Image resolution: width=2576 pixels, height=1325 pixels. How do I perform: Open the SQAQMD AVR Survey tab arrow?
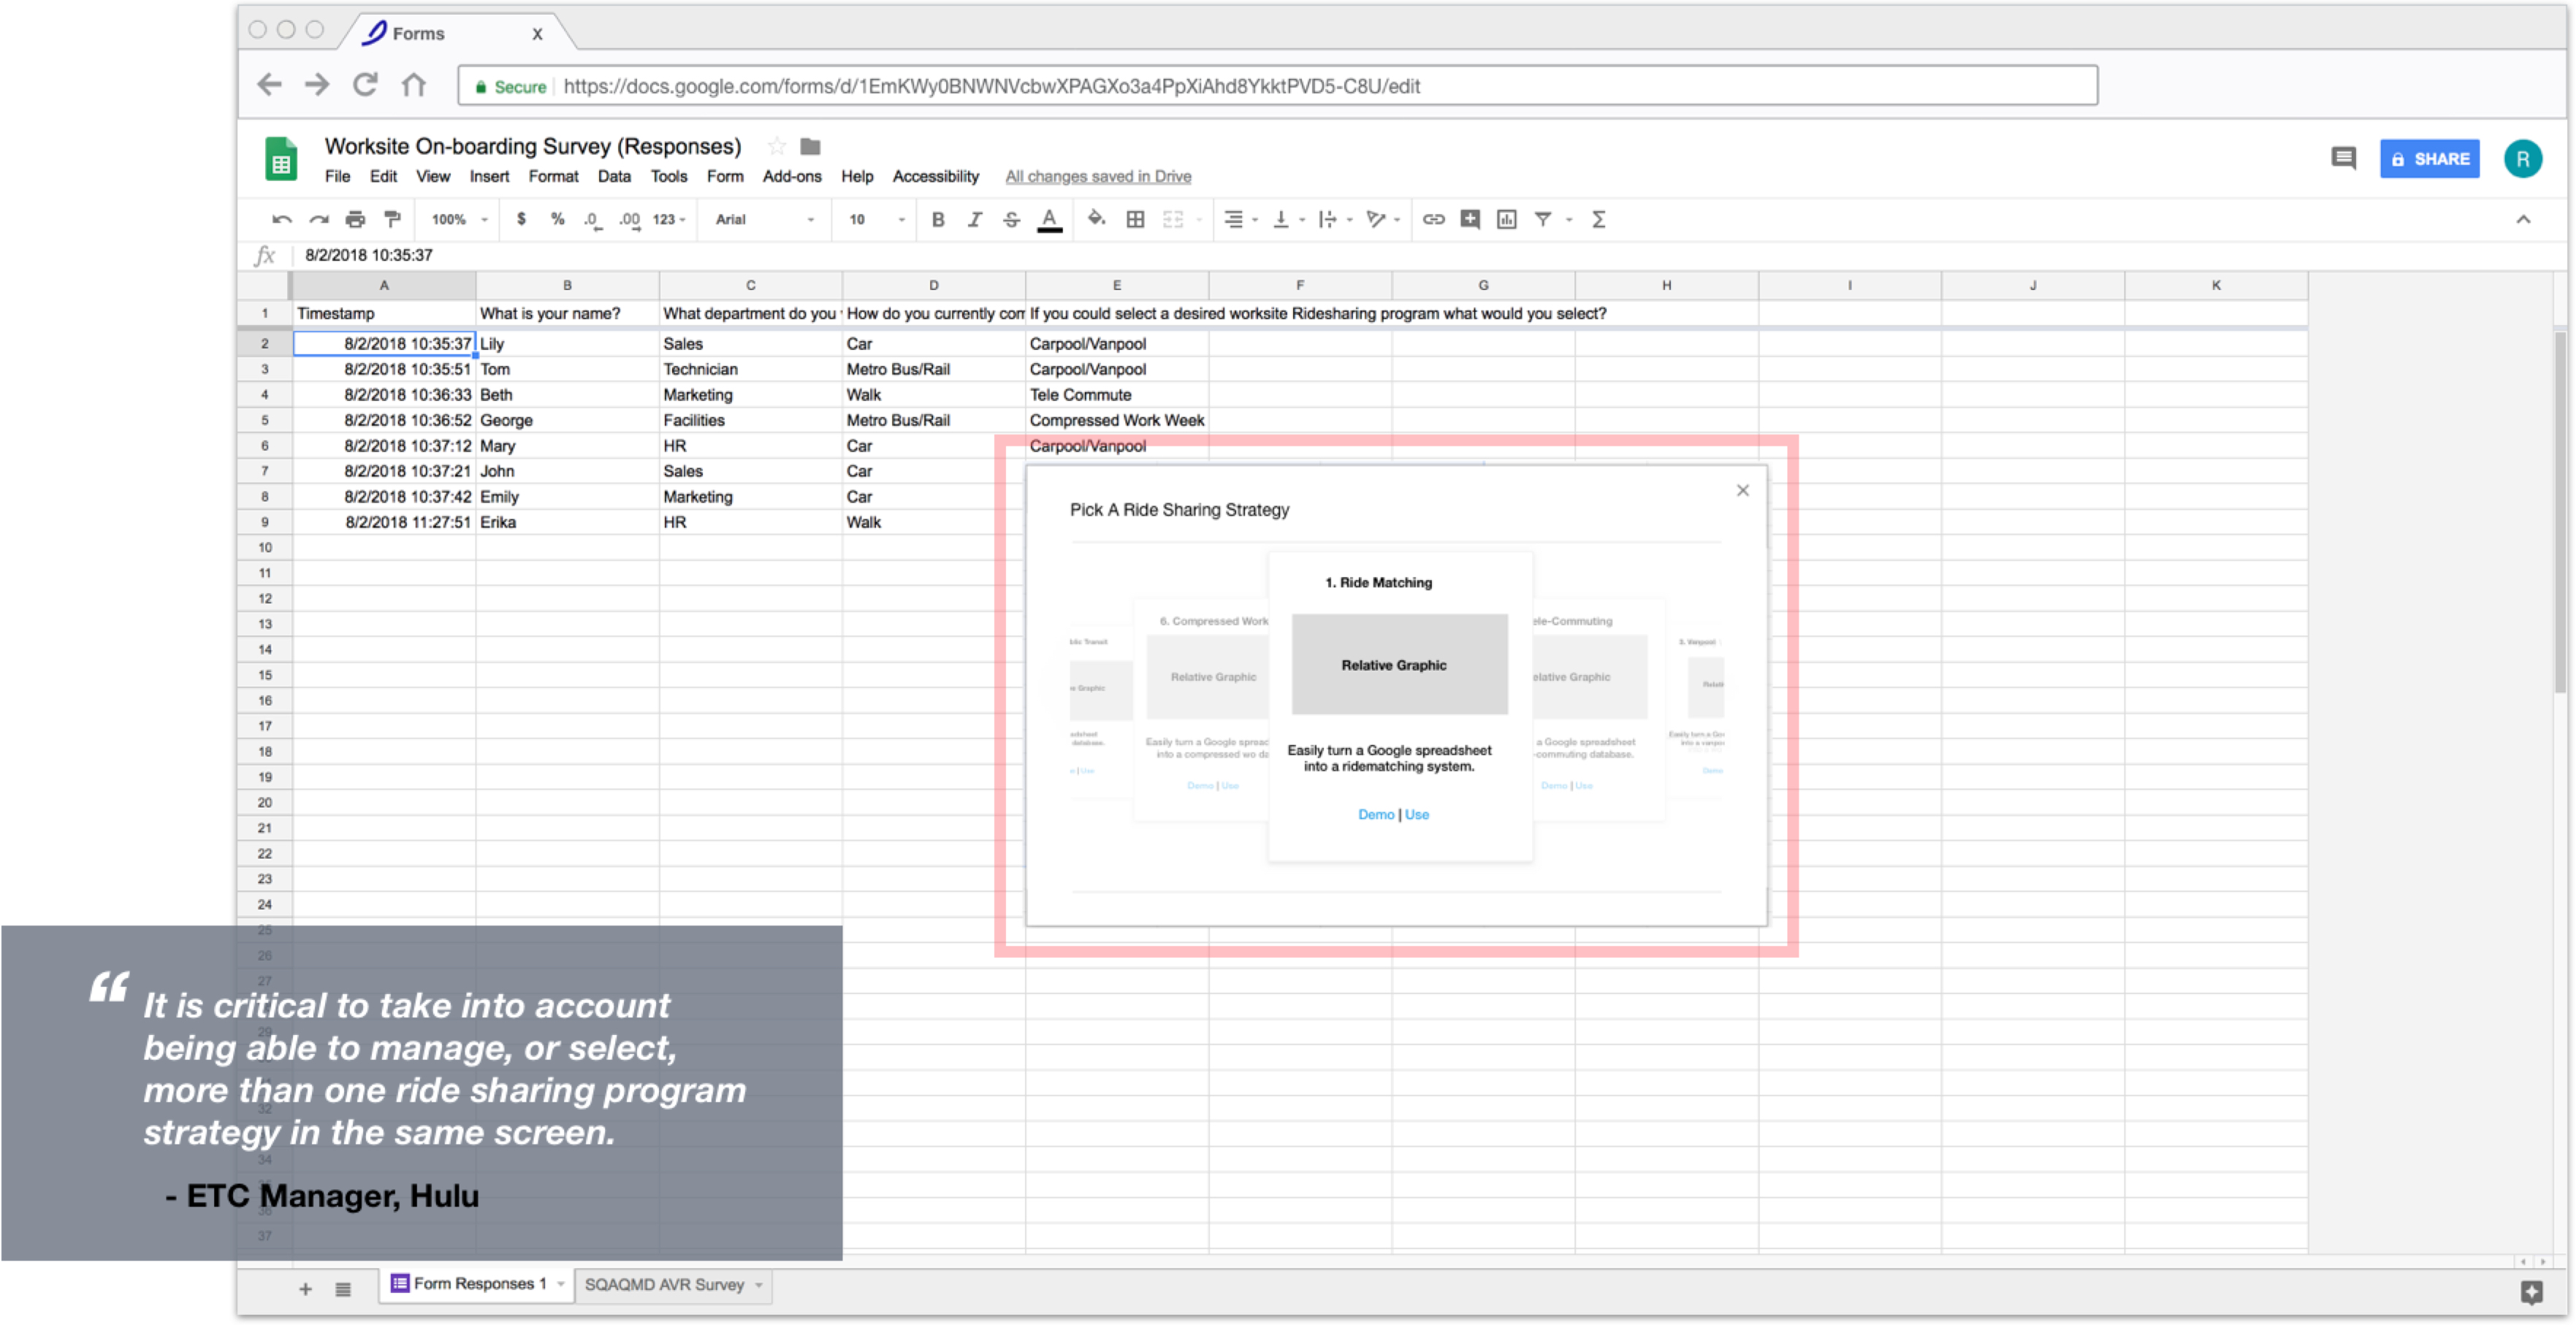[x=759, y=1284]
